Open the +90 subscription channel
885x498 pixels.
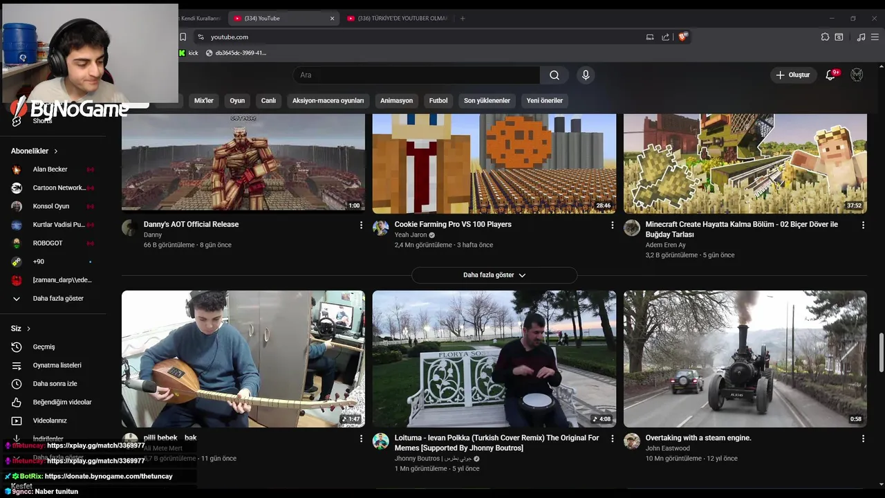click(53, 261)
